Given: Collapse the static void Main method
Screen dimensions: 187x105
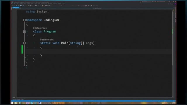Looking at the screenshot, I should click(x=24, y=43).
